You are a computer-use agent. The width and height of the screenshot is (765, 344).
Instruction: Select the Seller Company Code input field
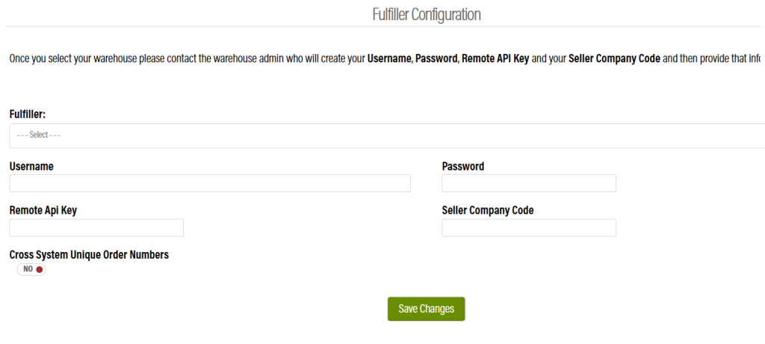pyautogui.click(x=529, y=227)
